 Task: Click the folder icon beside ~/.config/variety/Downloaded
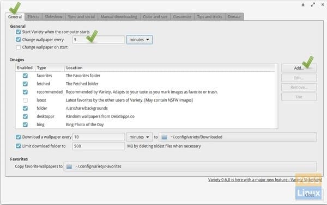point(165,137)
